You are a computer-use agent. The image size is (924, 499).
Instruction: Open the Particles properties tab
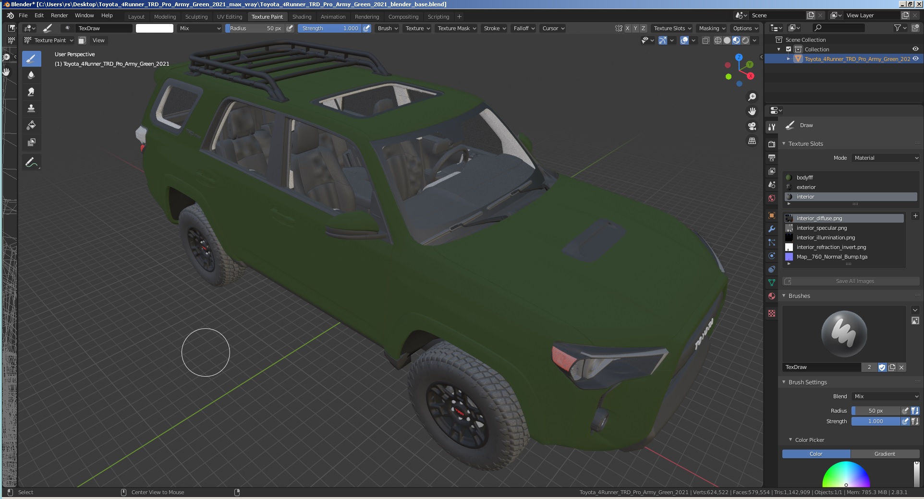(772, 242)
